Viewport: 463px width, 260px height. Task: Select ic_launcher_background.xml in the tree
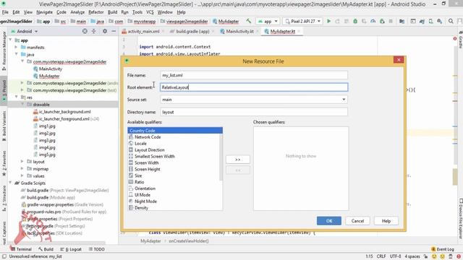pos(64,112)
